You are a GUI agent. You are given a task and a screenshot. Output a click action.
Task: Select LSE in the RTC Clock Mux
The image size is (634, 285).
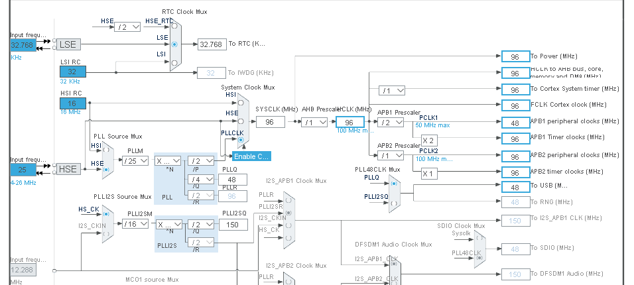pos(174,44)
